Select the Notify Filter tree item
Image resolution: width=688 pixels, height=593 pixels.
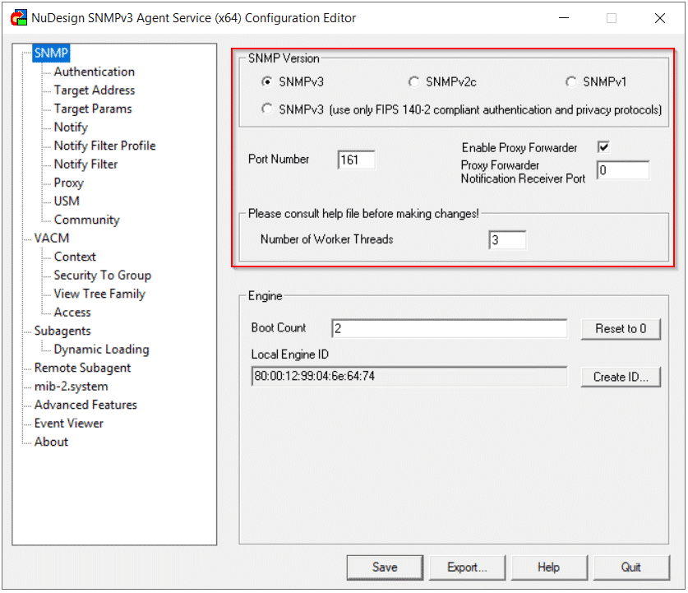tap(85, 164)
